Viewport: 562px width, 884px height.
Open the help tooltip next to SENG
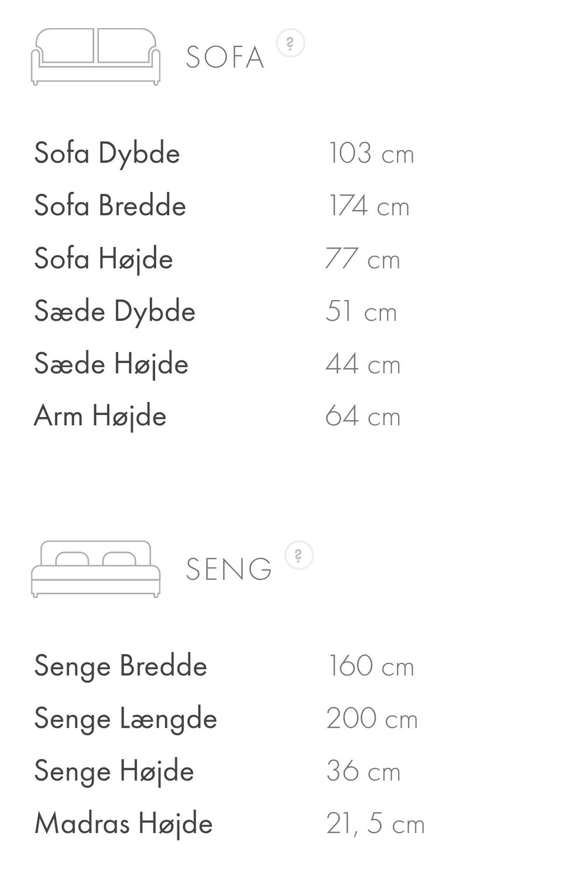point(299,555)
